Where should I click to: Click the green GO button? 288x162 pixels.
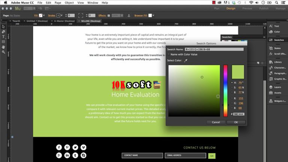[212, 156]
